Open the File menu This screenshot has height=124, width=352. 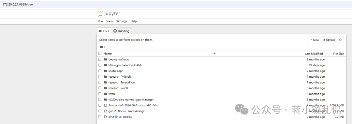point(100,21)
